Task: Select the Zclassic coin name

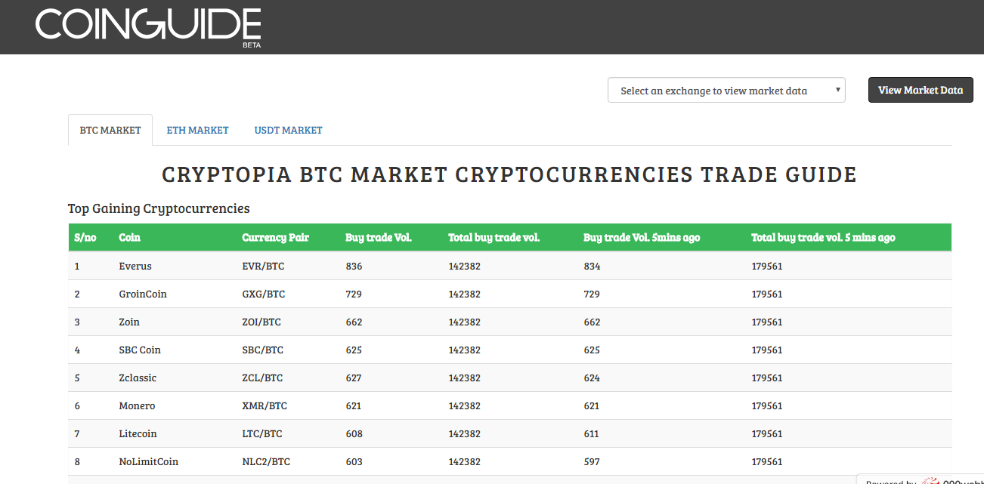Action: click(x=138, y=378)
